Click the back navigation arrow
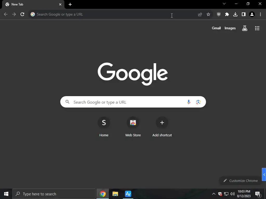 coord(6,15)
